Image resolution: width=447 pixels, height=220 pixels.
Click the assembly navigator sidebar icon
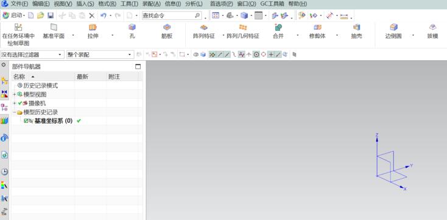point(4,81)
